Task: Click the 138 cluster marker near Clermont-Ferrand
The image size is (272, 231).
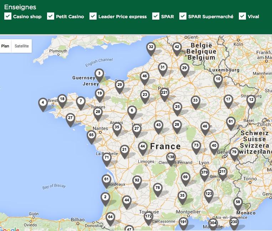Action: point(171,159)
